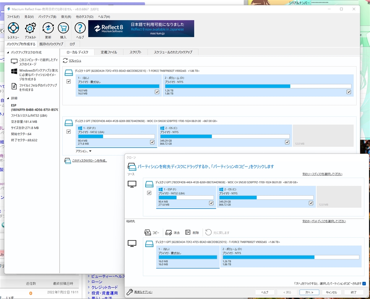Click Windows logo on ESP (F:) partition in main list
370x299 pixels.
80,128
